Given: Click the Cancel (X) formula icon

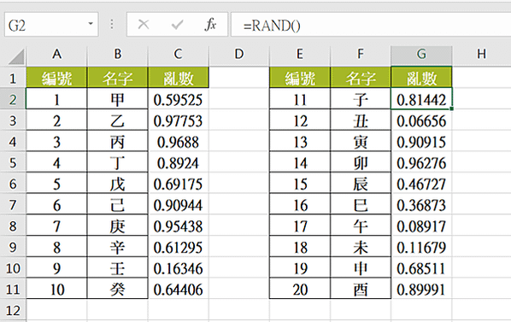Looking at the screenshot, I should [144, 25].
